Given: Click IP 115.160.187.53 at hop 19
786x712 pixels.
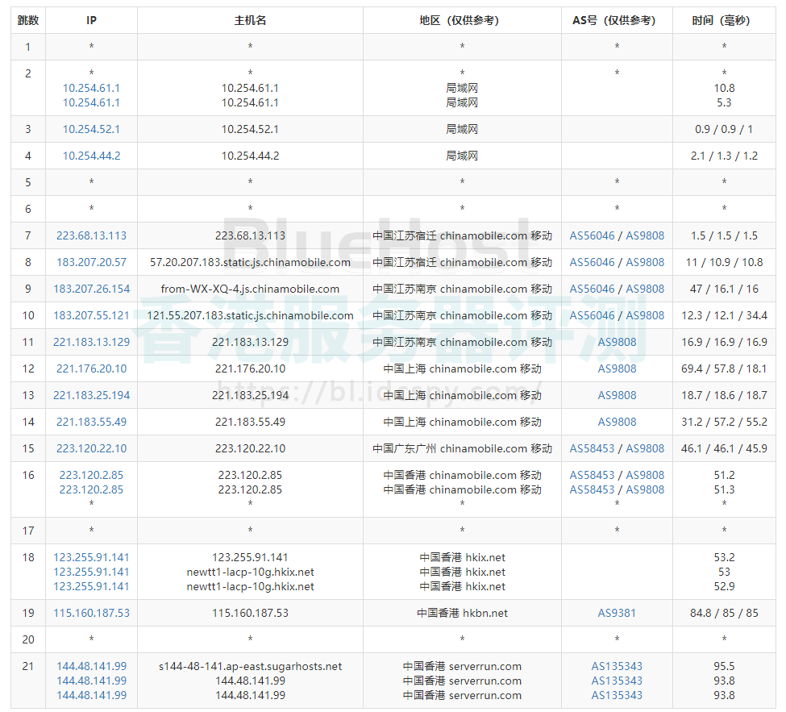Looking at the screenshot, I should [x=91, y=613].
